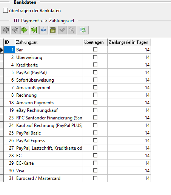Select the ID column header
Screen dimensions: 171x195
[9, 42]
